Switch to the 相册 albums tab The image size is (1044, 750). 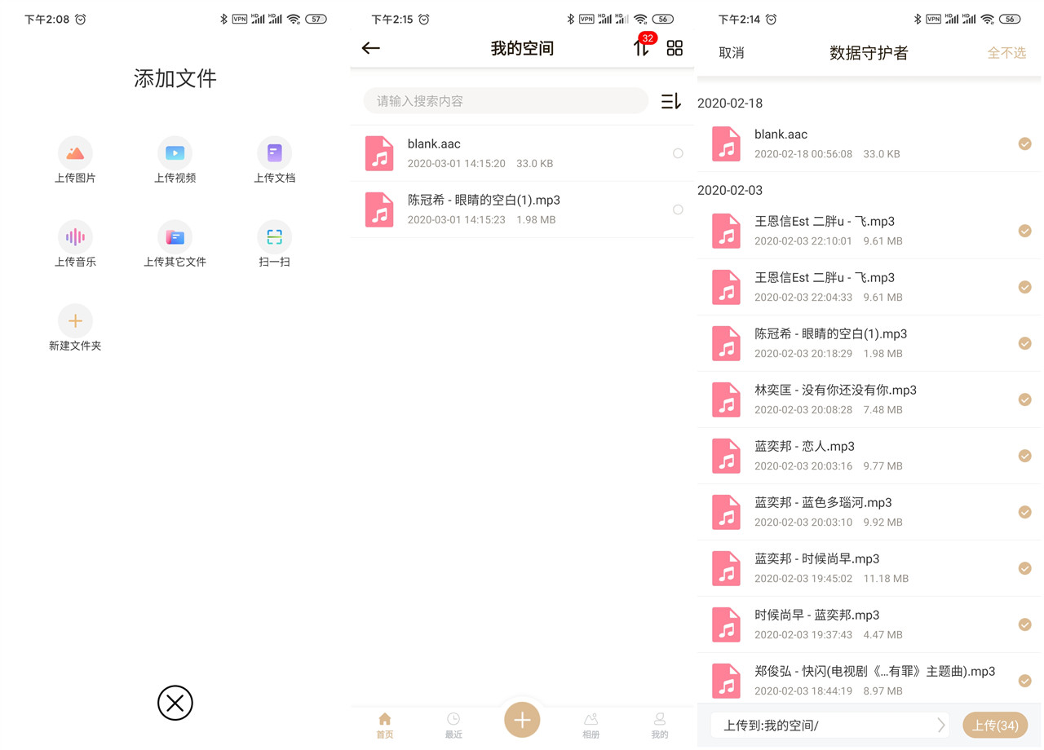click(x=591, y=725)
